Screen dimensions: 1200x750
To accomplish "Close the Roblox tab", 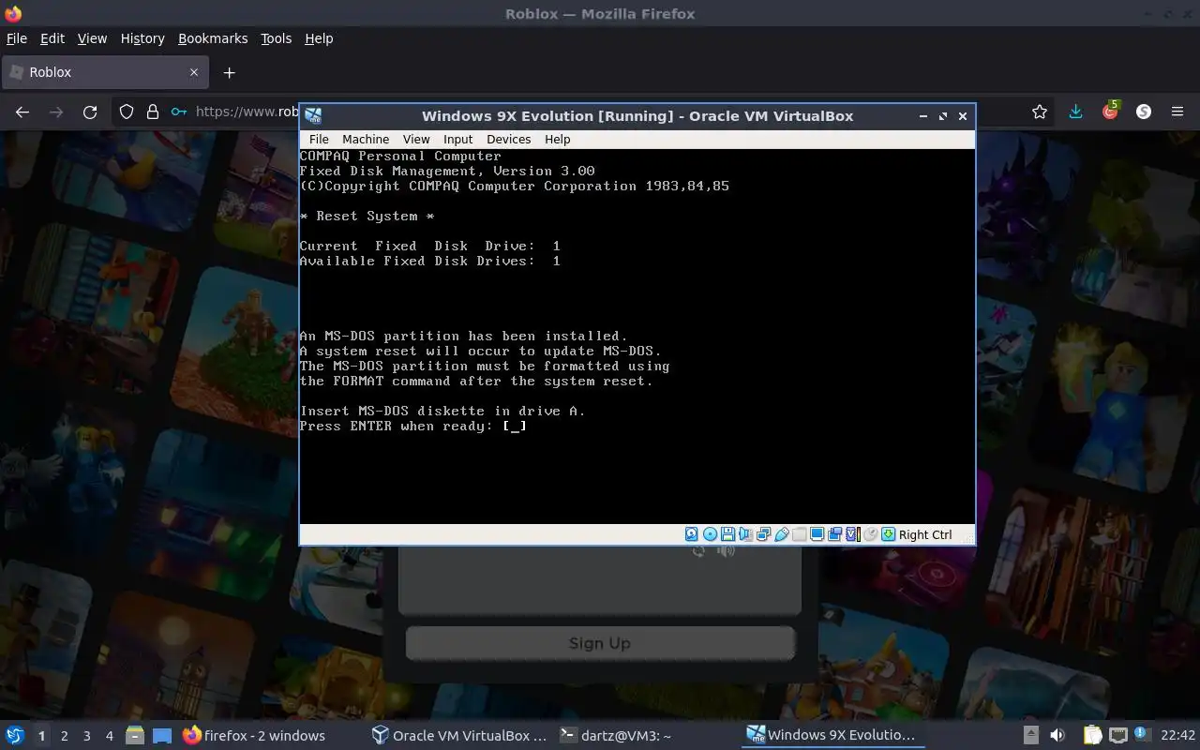I will tap(194, 72).
